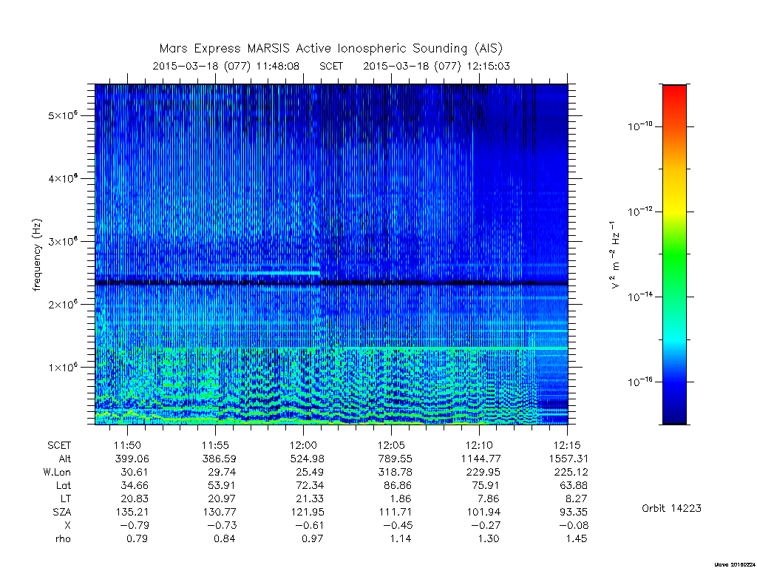
Task: Select the 5×10⁶ frequency axis label
Action: pyautogui.click(x=63, y=115)
